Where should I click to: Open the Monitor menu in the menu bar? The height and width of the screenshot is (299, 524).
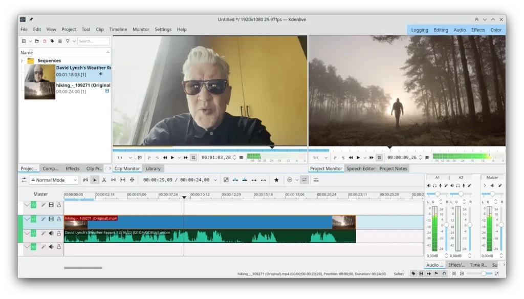tap(141, 29)
